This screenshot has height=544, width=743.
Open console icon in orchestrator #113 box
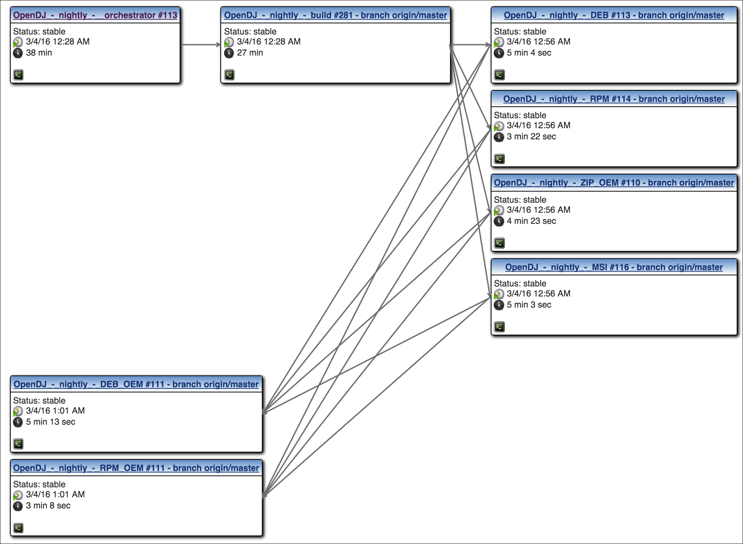[18, 75]
